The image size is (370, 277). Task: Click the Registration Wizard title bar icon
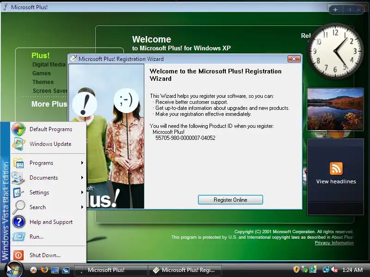point(73,59)
